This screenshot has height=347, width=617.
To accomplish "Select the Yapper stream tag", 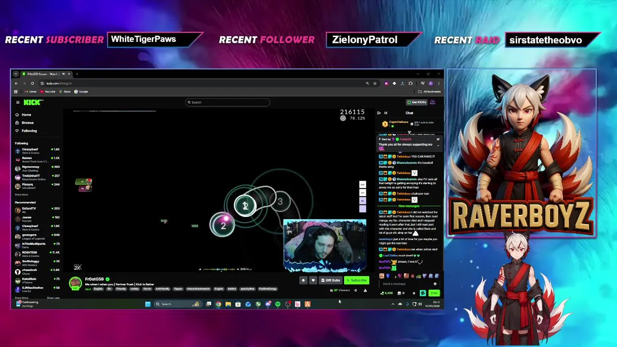I will tap(178, 289).
